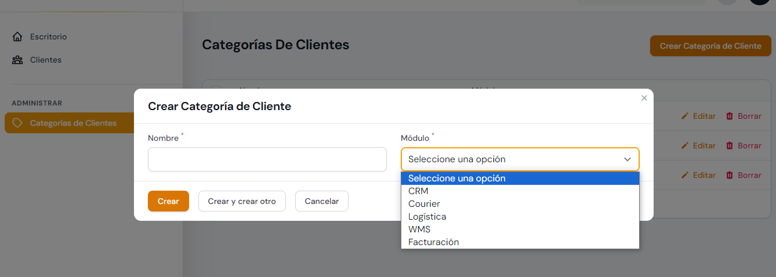Cancel the category creation dialog

[321, 201]
